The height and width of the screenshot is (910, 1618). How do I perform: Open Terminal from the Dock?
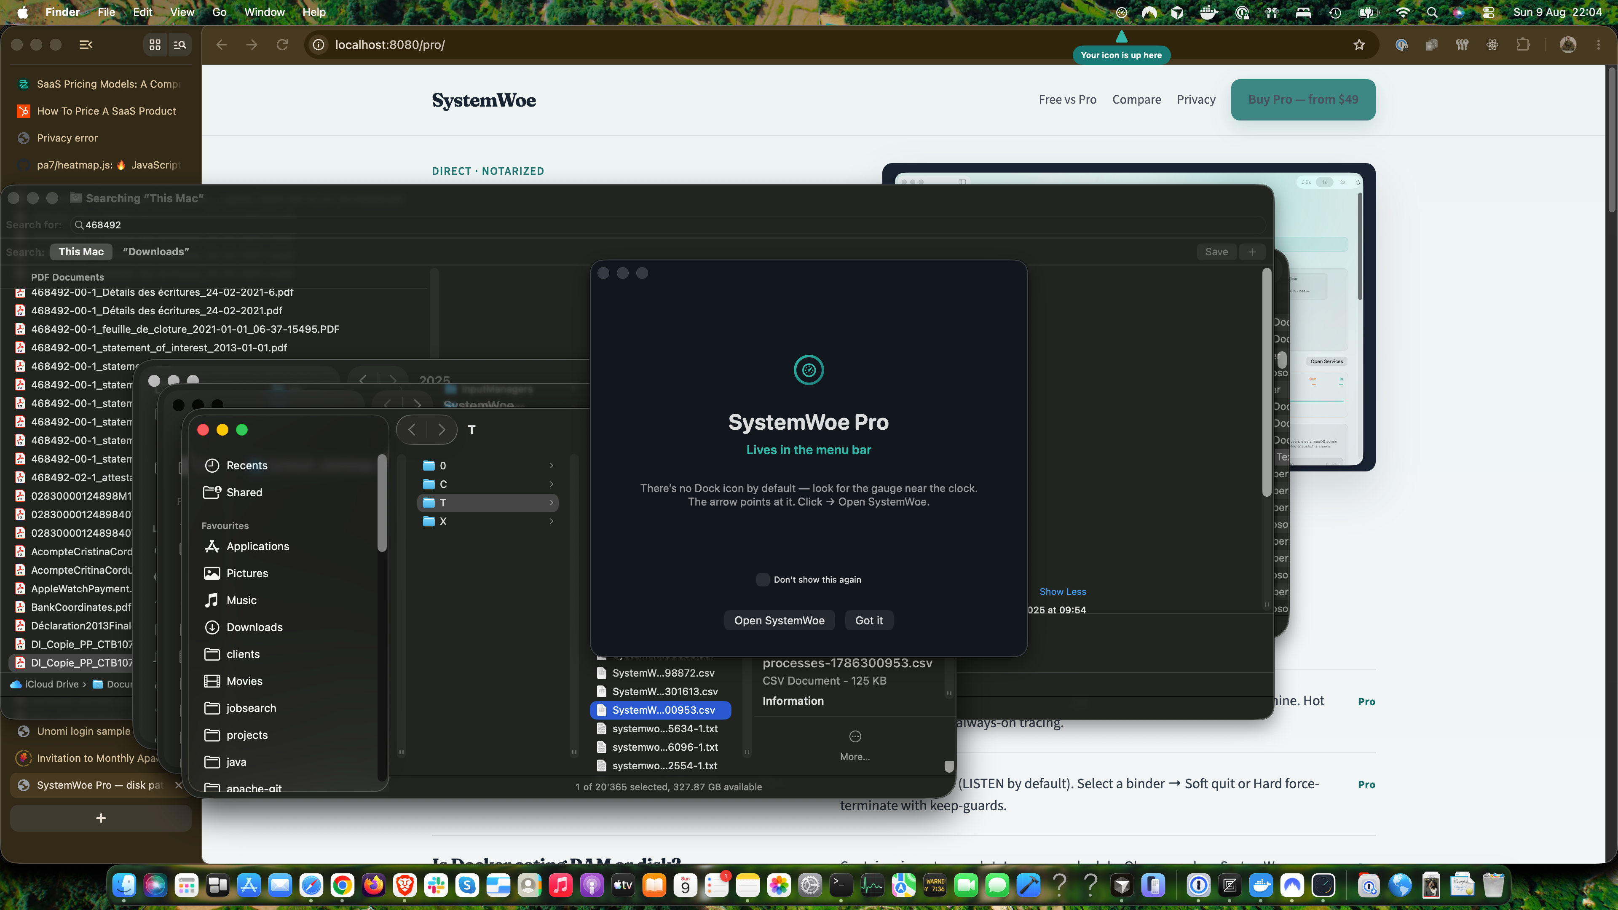(x=841, y=885)
